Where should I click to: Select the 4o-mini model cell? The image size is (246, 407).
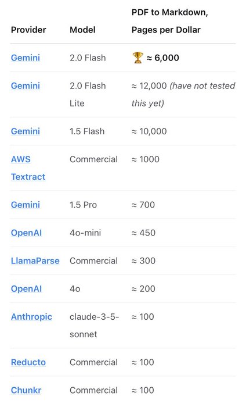click(85, 233)
